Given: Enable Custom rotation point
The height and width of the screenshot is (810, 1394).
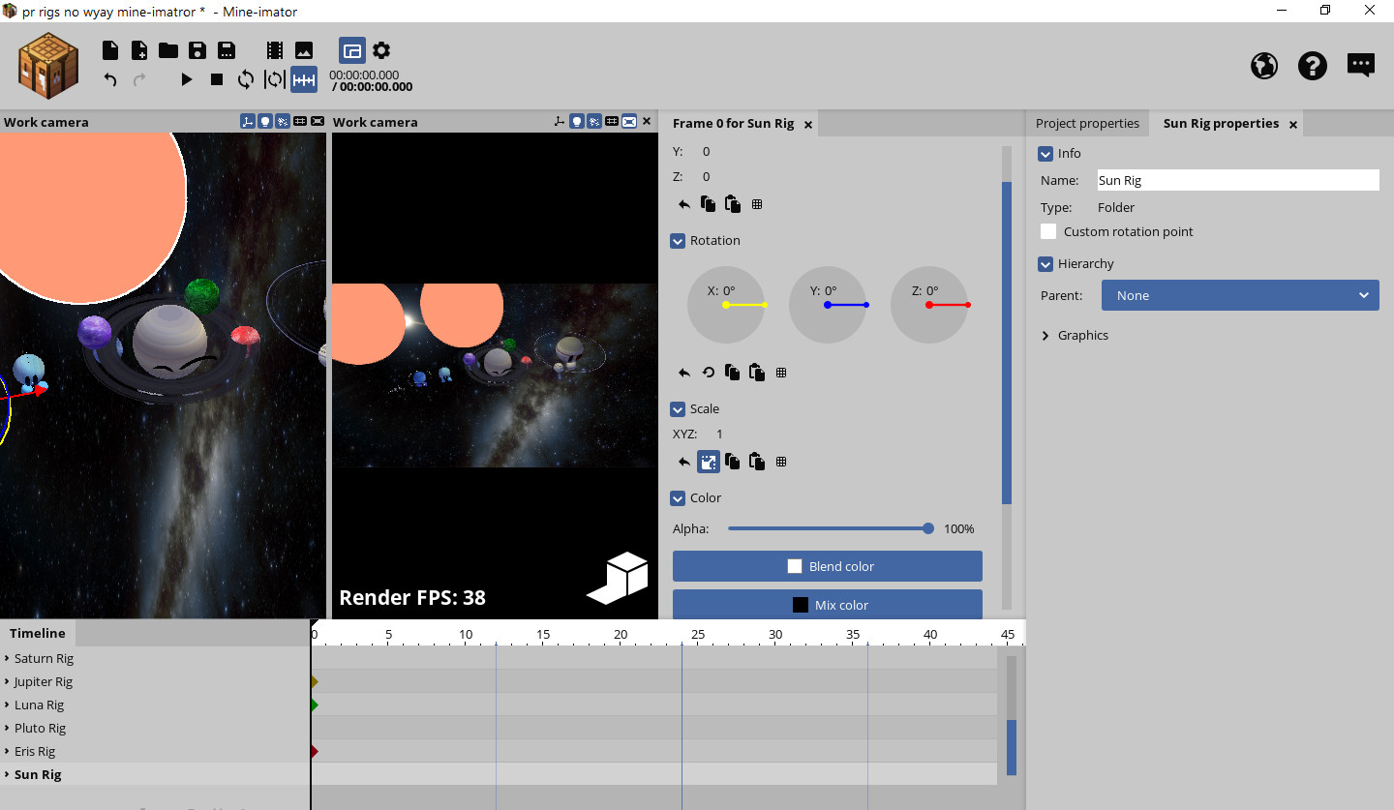Looking at the screenshot, I should (x=1048, y=231).
